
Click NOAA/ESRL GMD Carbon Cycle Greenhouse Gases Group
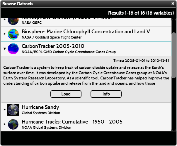69,52
